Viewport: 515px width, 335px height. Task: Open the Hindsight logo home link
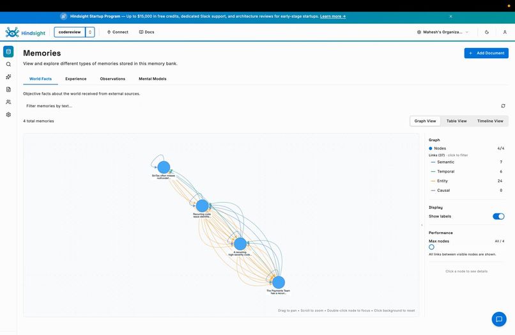26,32
